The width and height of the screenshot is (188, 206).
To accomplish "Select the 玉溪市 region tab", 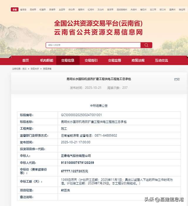I will click(62, 10).
